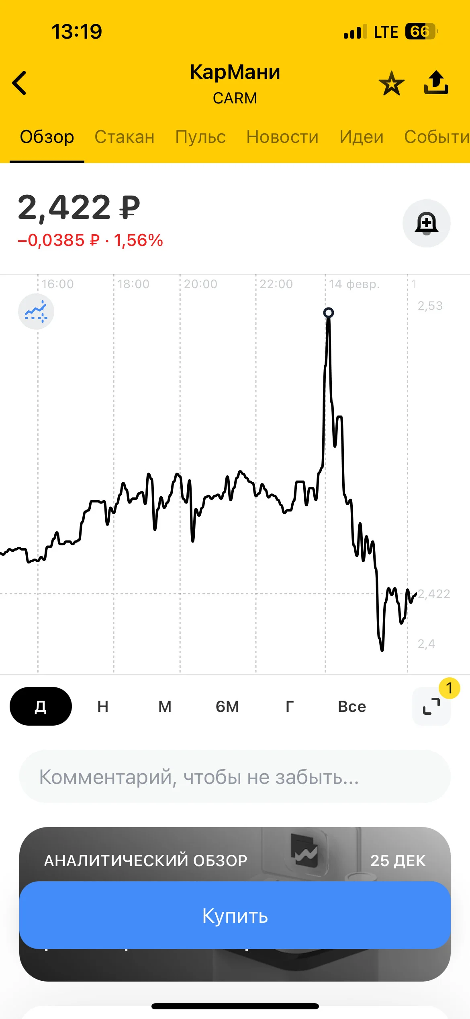Expand the chart to fullscreen
Viewport: 470px width, 1019px height.
[431, 706]
